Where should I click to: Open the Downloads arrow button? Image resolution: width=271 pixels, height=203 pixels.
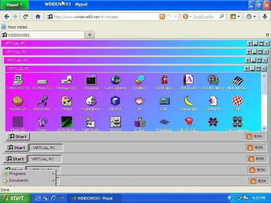click(265, 17)
